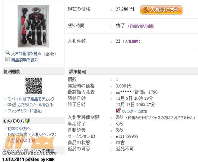Open the 入札履歴 bid history link

131,41
